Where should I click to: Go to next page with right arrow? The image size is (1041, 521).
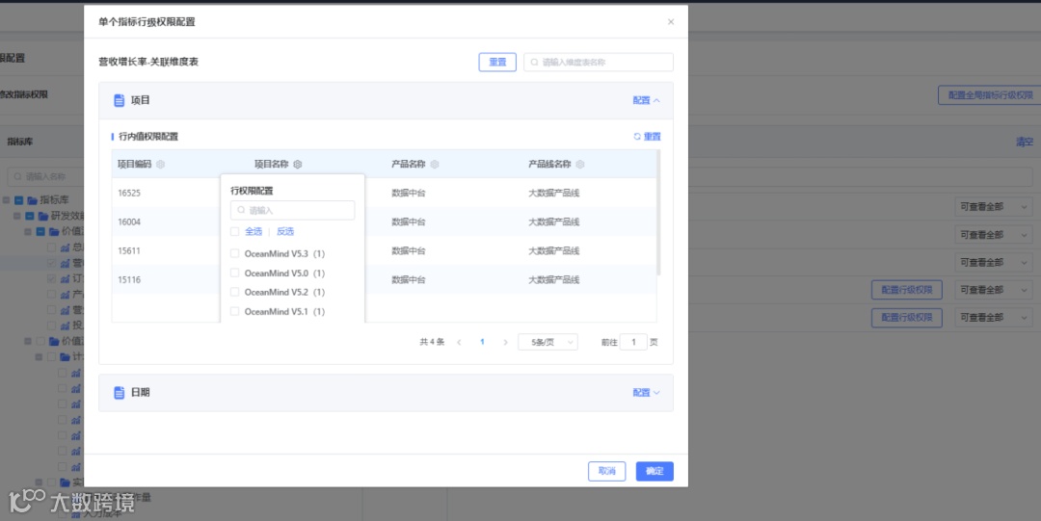tap(505, 343)
